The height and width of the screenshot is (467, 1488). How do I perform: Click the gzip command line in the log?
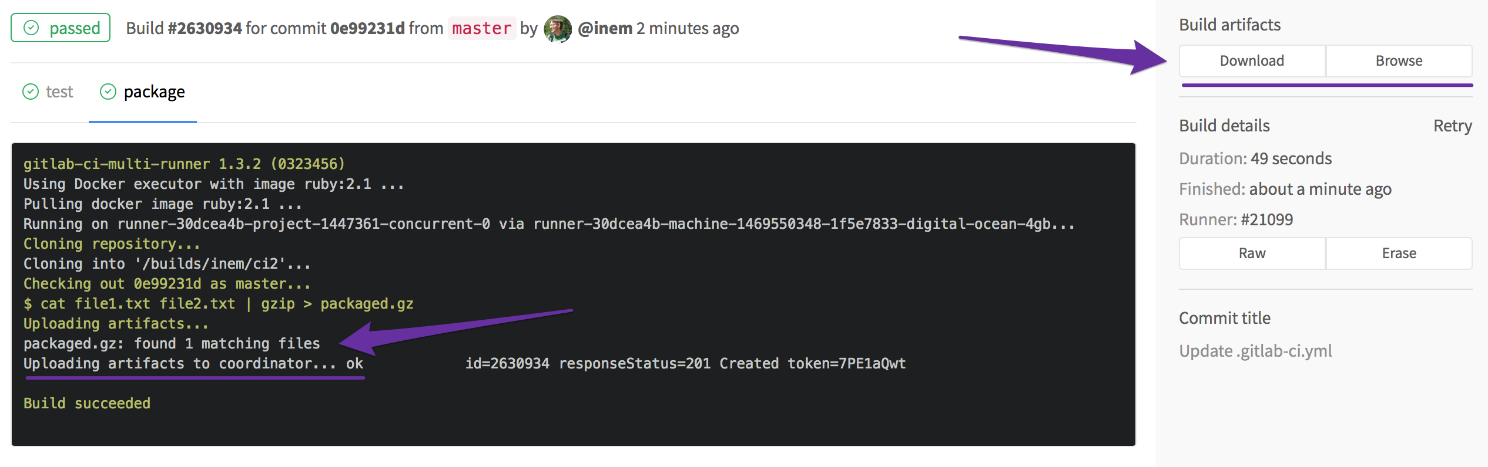coord(219,304)
